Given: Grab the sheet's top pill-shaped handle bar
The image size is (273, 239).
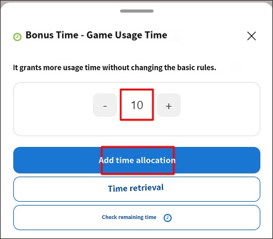Looking at the screenshot, I should pos(136,11).
